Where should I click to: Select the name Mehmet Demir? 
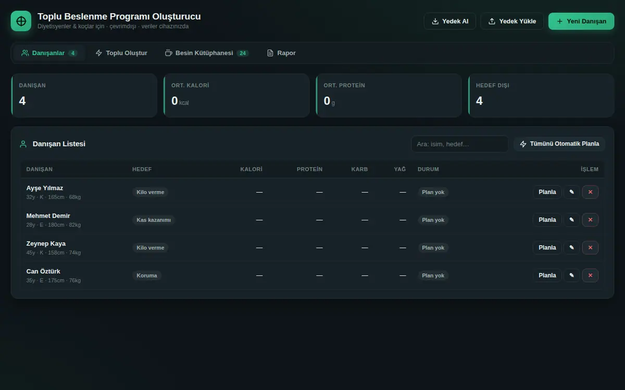click(48, 216)
